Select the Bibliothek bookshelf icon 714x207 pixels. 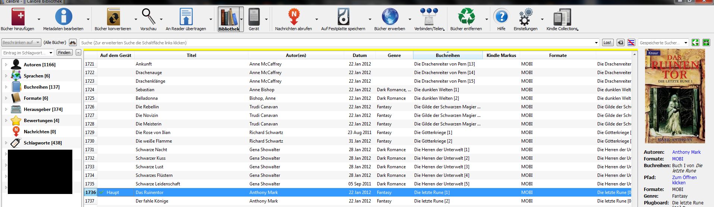click(x=229, y=17)
